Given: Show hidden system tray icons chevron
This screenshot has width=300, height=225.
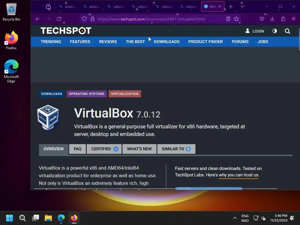Looking at the screenshot, I should click(x=235, y=218).
